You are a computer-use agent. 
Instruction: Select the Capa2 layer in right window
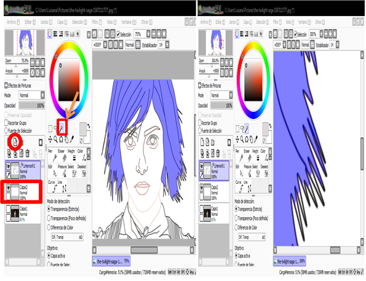[x=214, y=192]
